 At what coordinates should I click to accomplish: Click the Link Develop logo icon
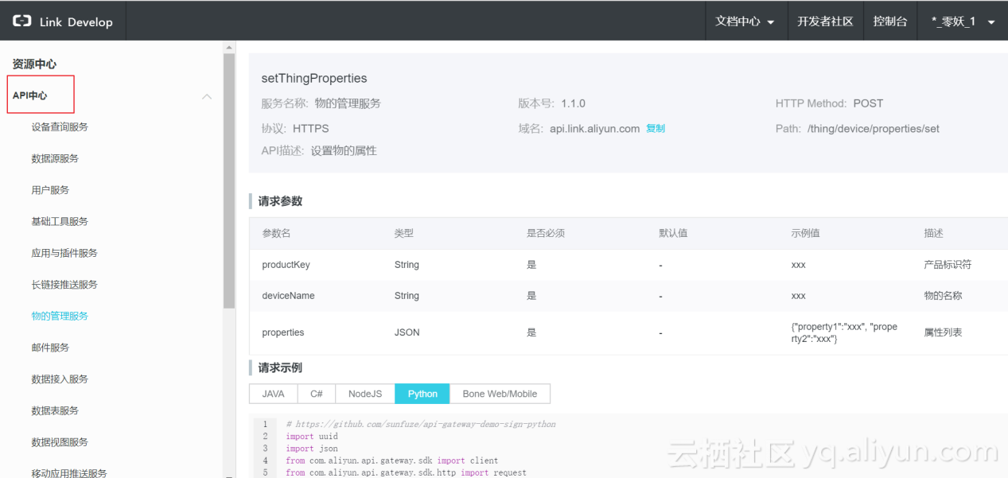(21, 21)
